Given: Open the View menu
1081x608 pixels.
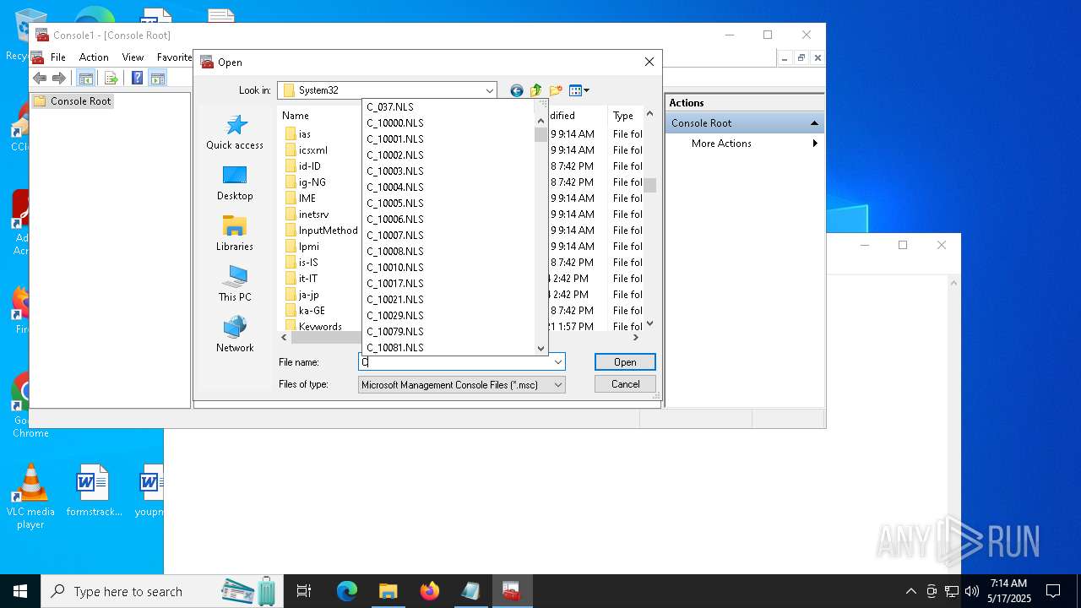Looking at the screenshot, I should click(133, 57).
